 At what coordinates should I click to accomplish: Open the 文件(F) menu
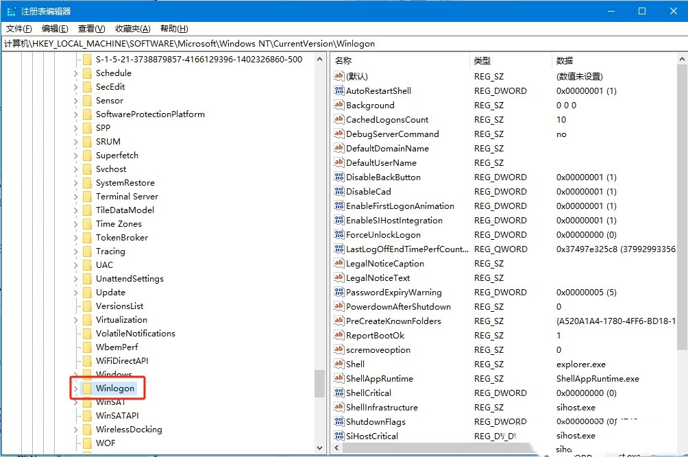(19, 28)
